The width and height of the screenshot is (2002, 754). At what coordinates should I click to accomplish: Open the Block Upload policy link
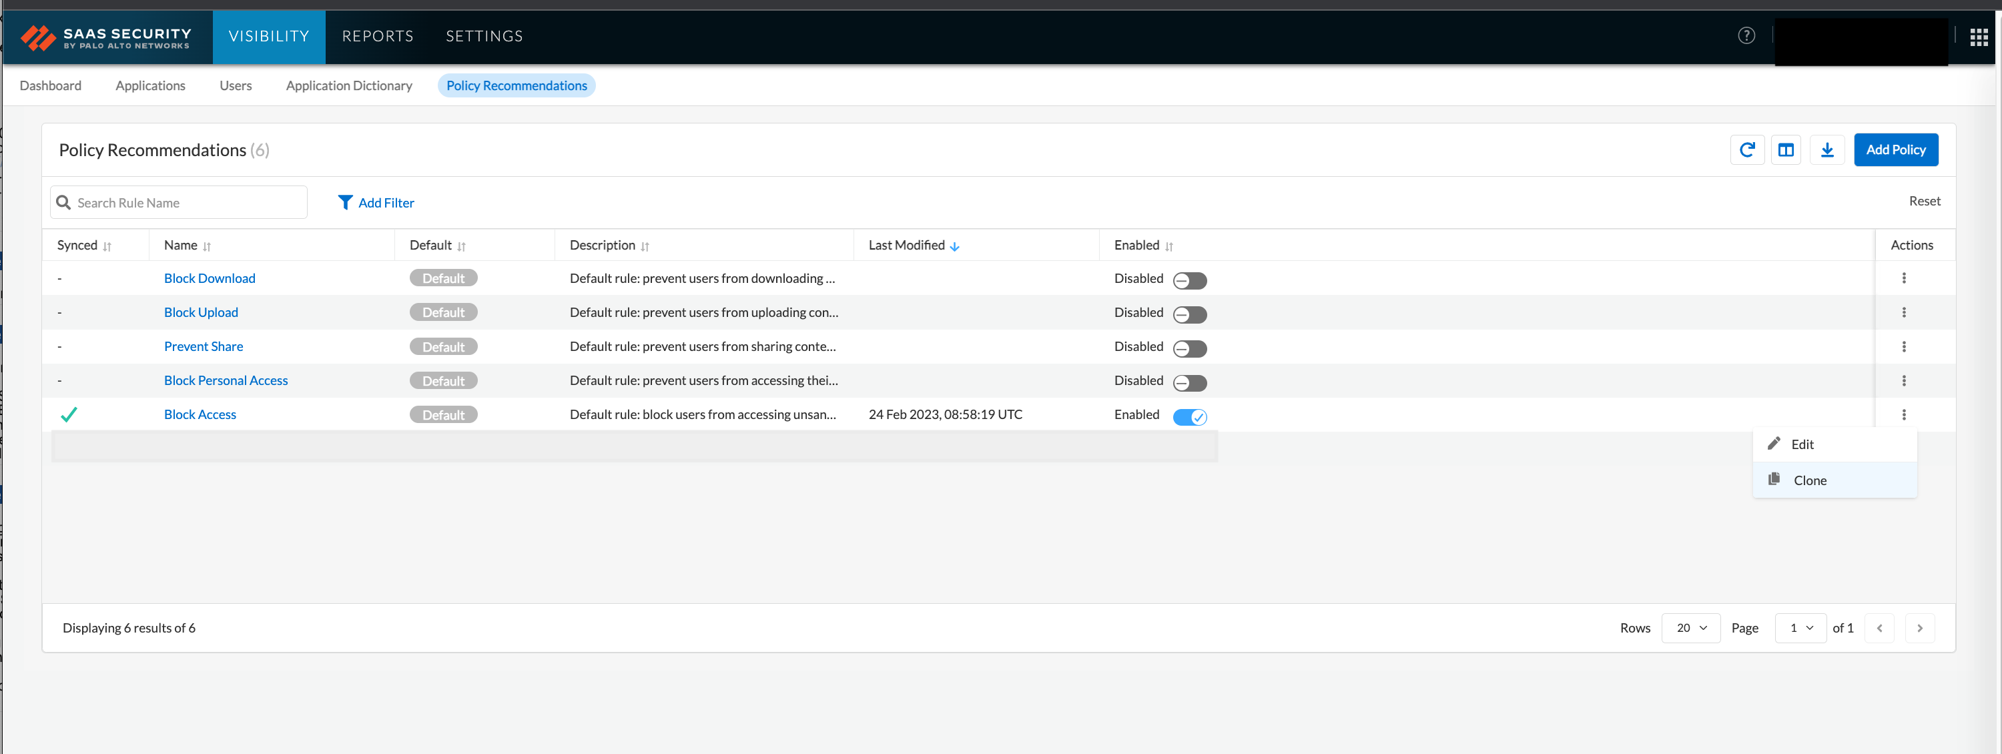pos(200,312)
